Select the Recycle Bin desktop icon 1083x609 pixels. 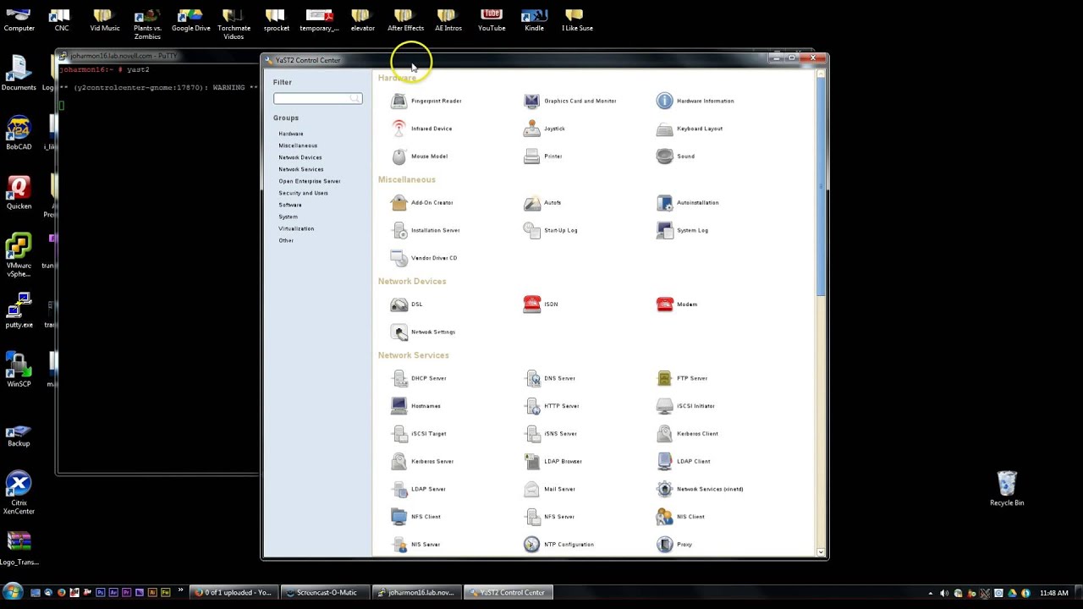[1007, 489]
